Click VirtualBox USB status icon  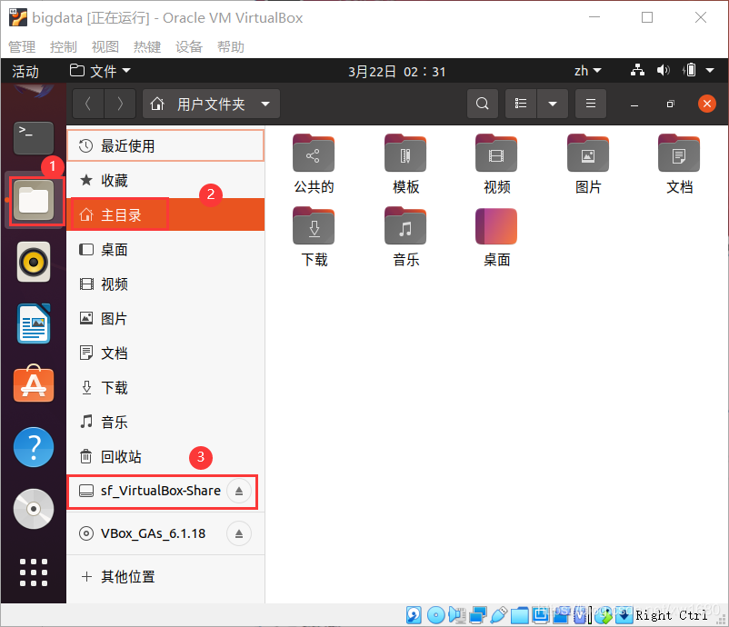click(x=498, y=615)
